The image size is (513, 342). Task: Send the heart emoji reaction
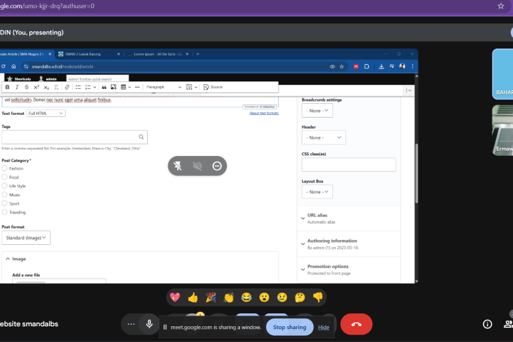pos(175,297)
